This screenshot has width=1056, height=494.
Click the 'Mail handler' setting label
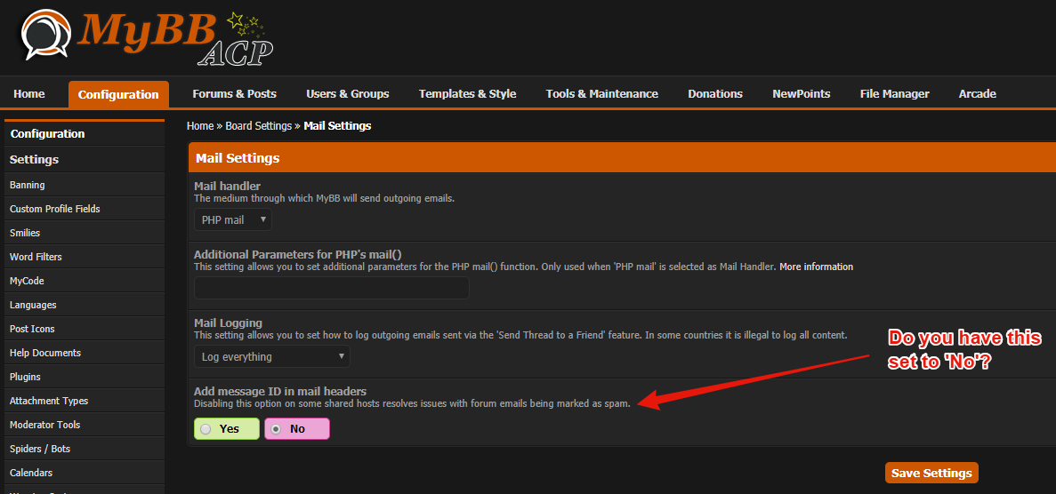[227, 186]
